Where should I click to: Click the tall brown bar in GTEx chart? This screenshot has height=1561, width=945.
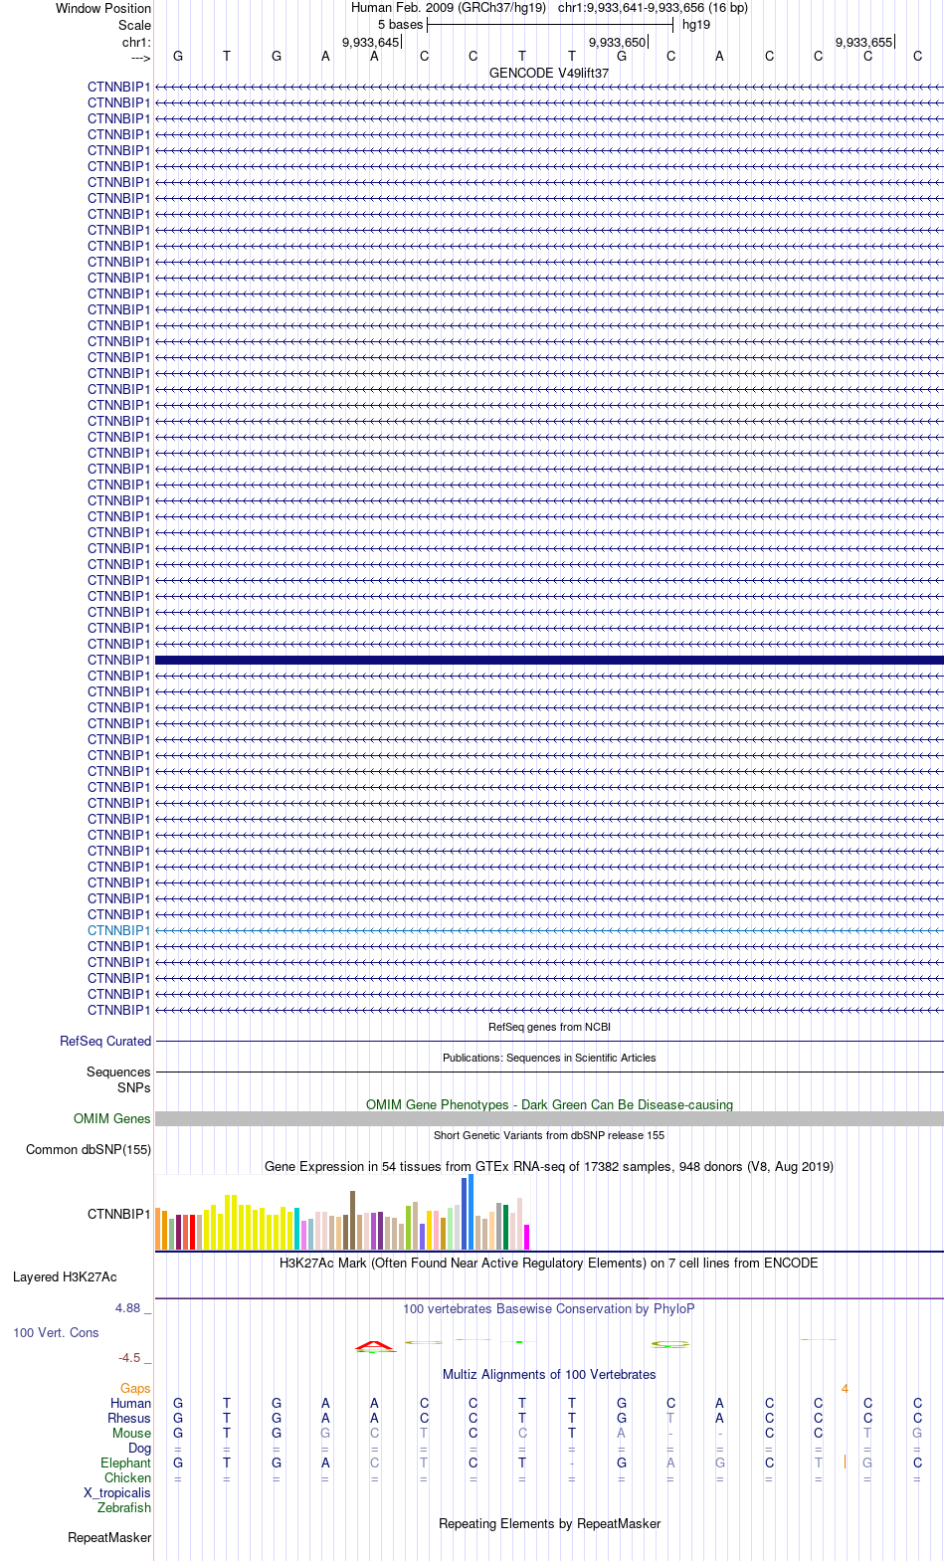pyautogui.click(x=352, y=1220)
